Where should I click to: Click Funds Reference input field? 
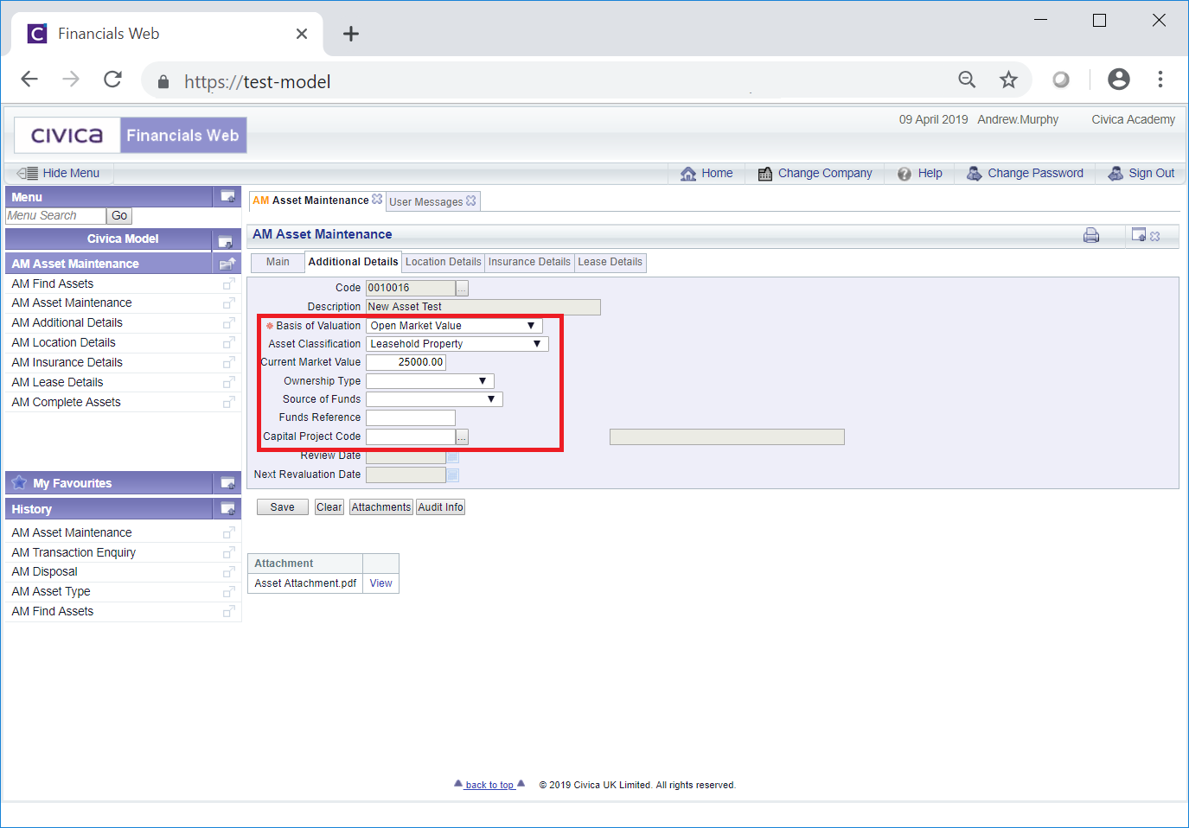[410, 418]
